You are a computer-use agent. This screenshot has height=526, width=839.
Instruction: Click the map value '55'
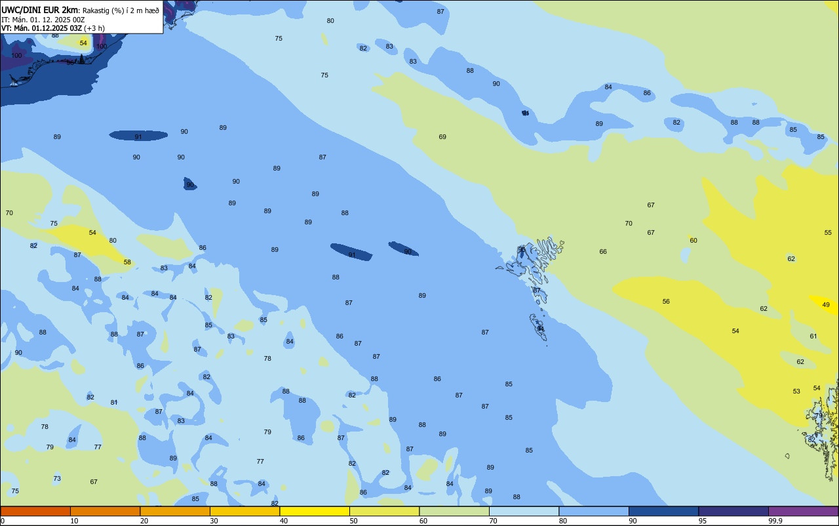tap(828, 233)
